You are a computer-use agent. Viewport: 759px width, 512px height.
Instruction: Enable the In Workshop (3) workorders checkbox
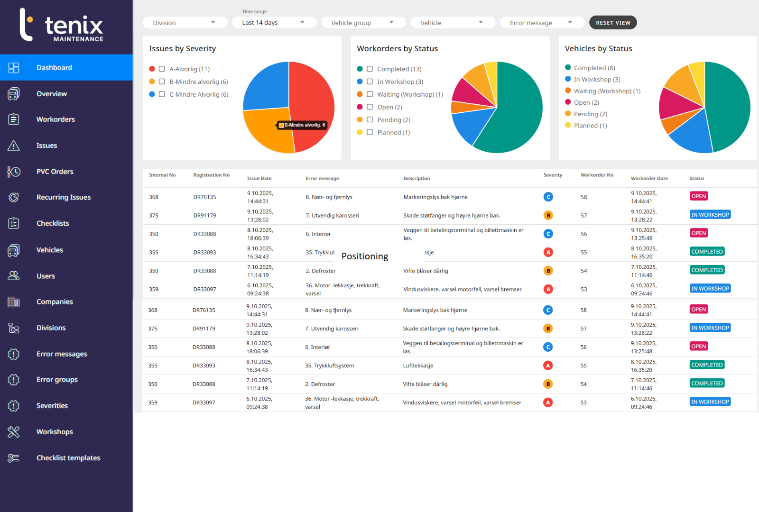[370, 82]
